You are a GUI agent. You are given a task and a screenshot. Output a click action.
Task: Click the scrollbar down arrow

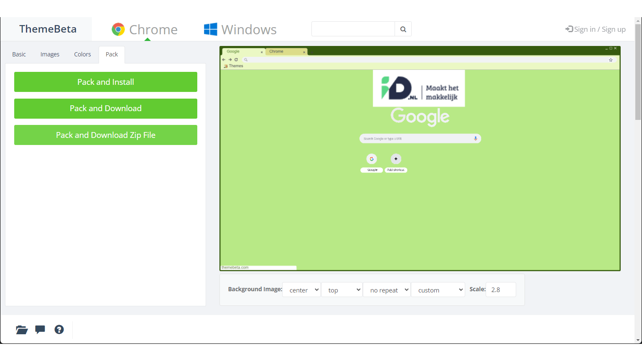pos(638,340)
